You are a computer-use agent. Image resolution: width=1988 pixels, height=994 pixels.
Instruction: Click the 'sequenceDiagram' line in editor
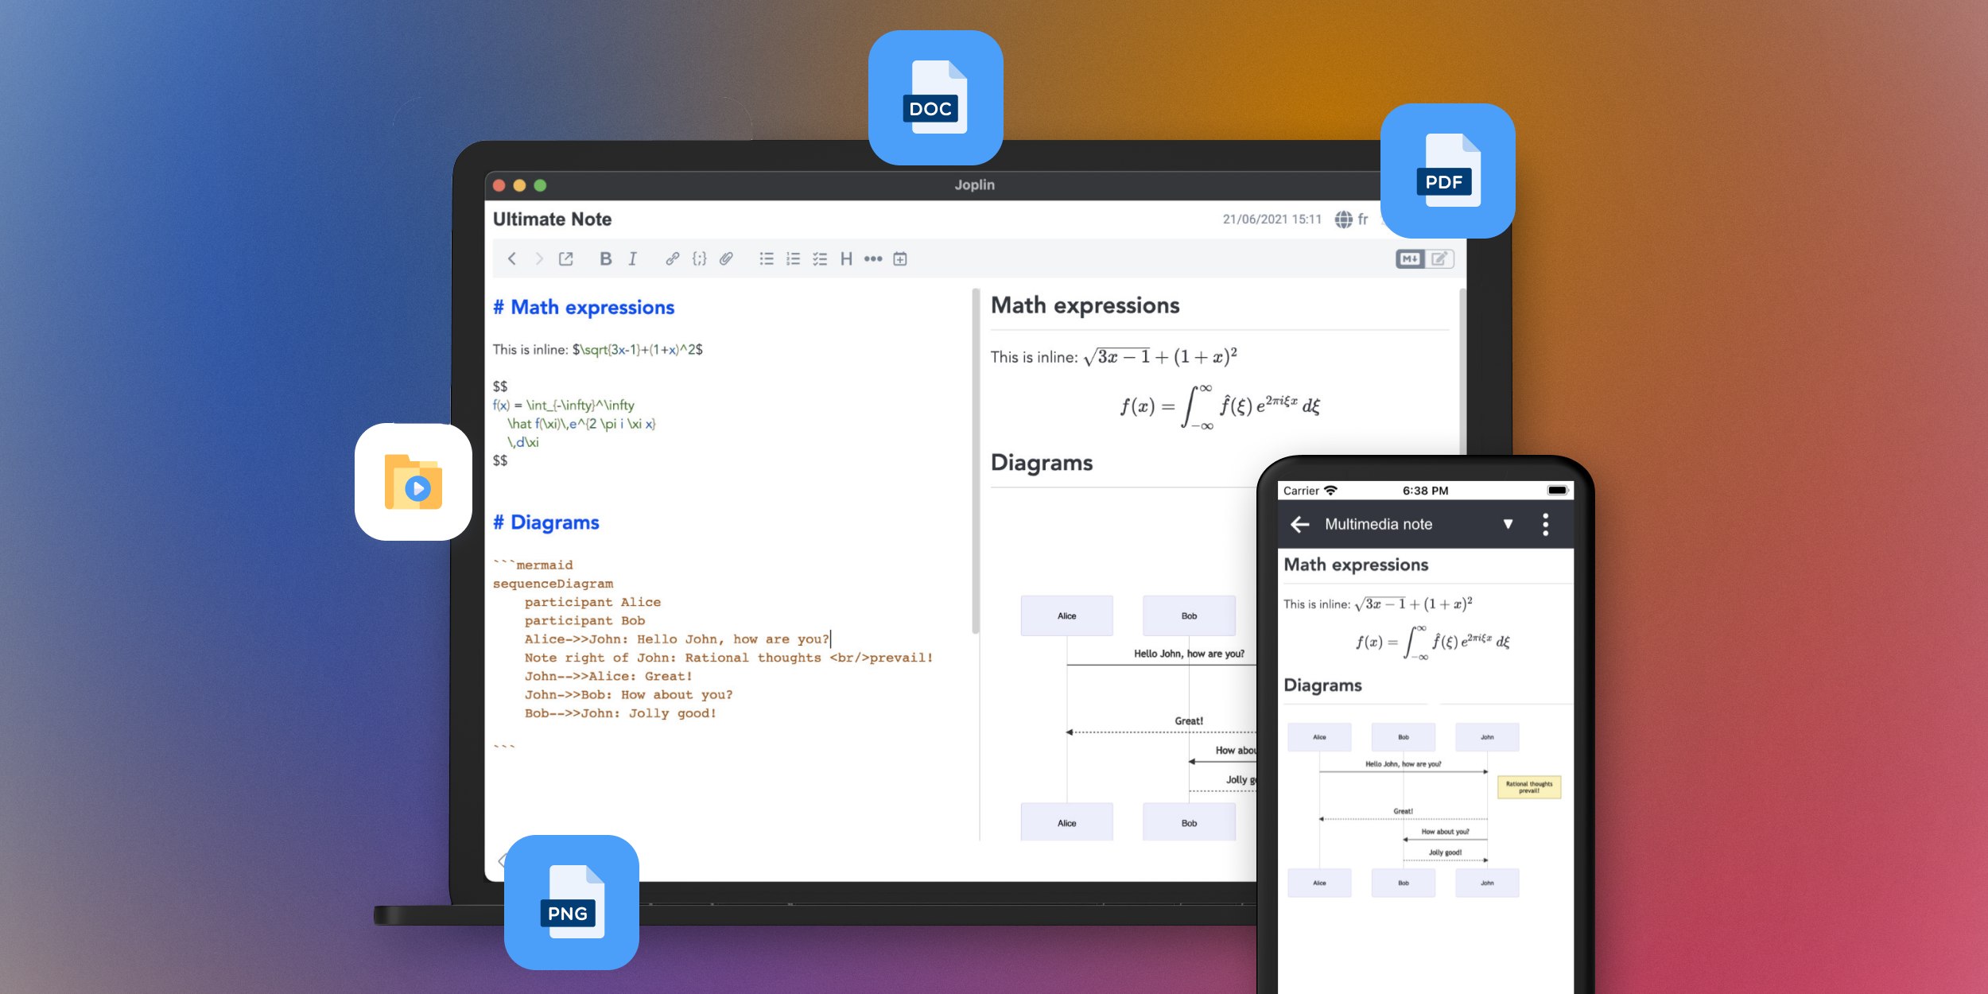[553, 584]
